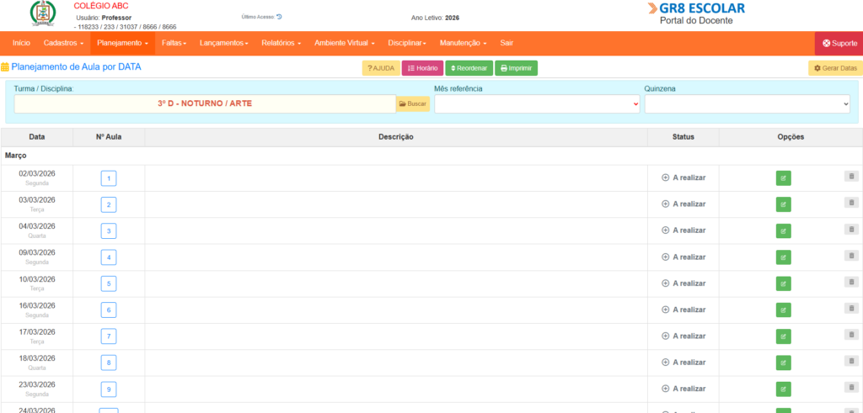
Task: Click the Buscar button beside the class field
Action: [412, 103]
